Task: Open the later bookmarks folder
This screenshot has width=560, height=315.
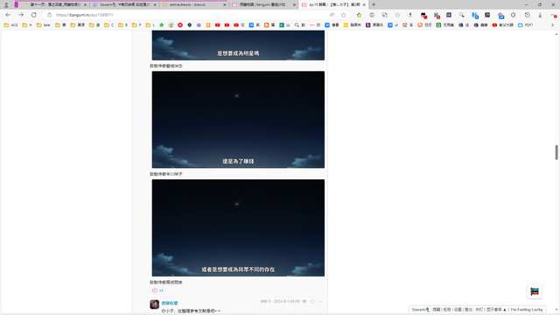Action: [x=44, y=25]
